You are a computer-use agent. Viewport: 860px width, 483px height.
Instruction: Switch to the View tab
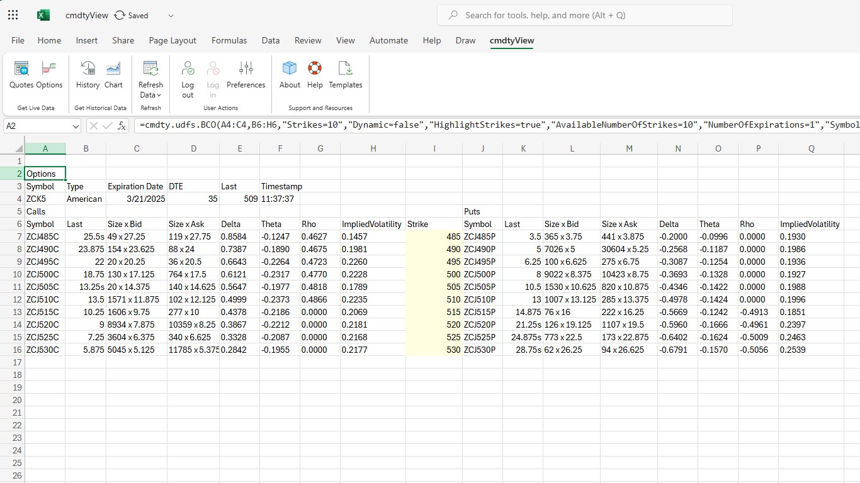[x=345, y=40]
